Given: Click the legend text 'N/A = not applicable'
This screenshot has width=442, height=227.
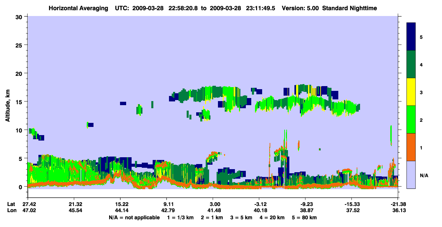Looking at the screenshot, I should (134, 217).
